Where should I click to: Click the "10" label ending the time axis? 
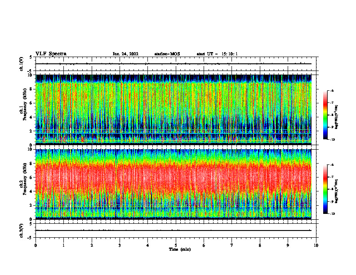coord(316,245)
